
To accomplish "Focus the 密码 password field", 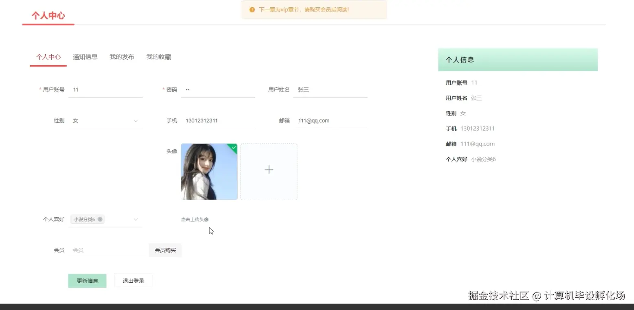I will tap(218, 90).
